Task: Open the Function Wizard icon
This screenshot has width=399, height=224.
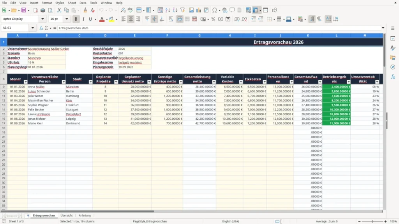Action: tap(41, 28)
